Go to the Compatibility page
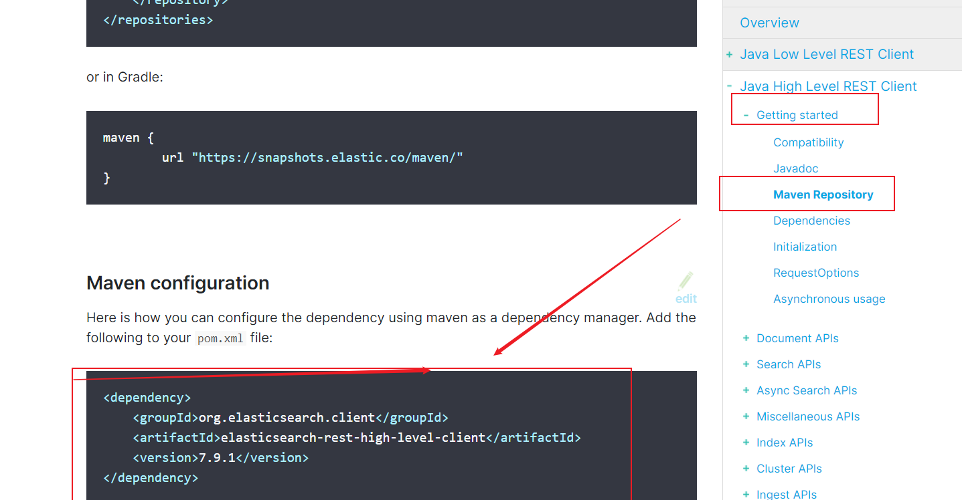Image resolution: width=962 pixels, height=500 pixels. pos(808,142)
